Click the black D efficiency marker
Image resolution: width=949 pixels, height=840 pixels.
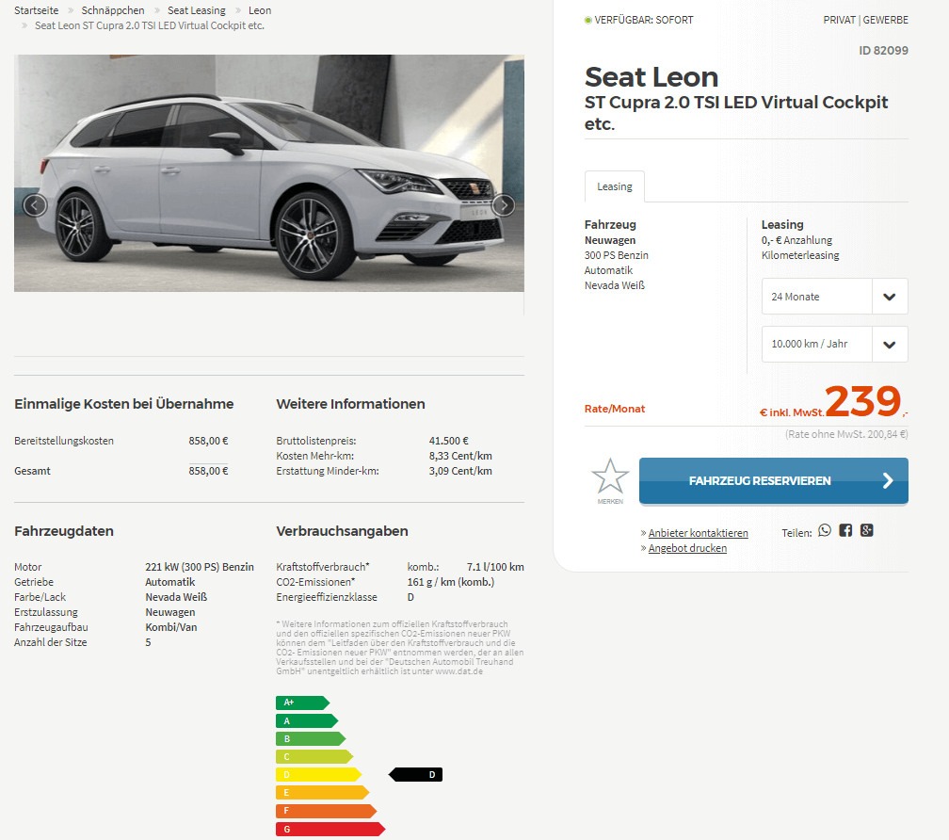pyautogui.click(x=415, y=775)
